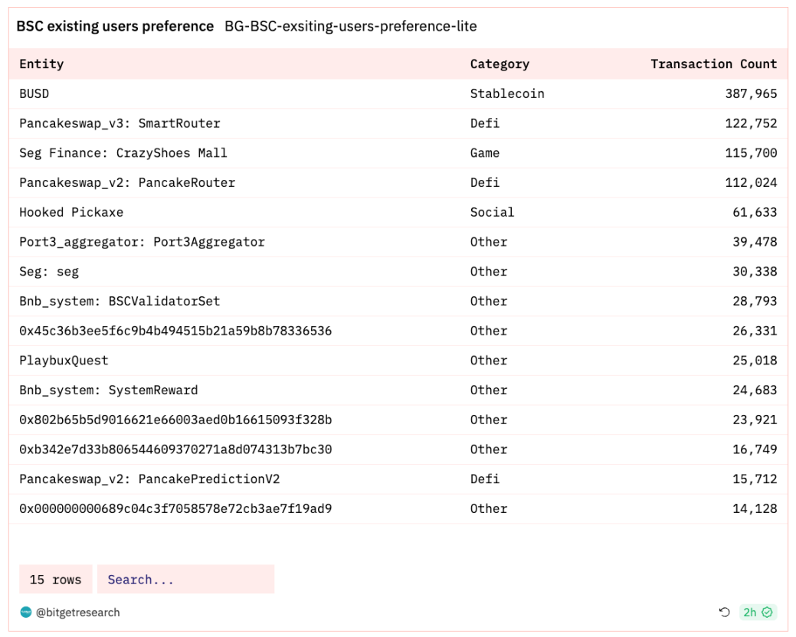Click the transaction count 24,683
Viewport: 796px width, 637px height.
tap(755, 390)
